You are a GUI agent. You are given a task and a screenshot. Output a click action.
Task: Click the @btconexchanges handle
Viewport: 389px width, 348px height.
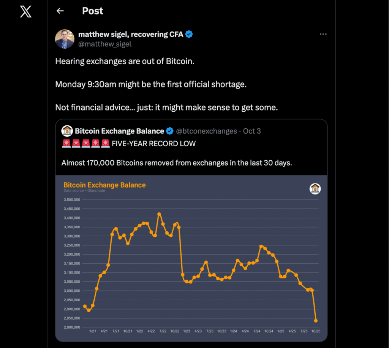click(206, 131)
